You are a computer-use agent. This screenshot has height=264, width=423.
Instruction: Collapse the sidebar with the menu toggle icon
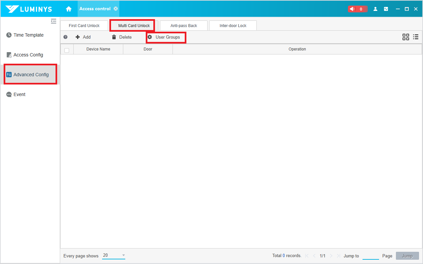(x=54, y=21)
